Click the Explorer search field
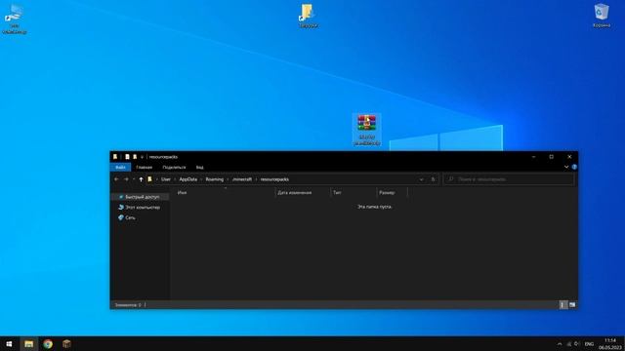Viewport: 625px width, 351px height. pos(509,179)
